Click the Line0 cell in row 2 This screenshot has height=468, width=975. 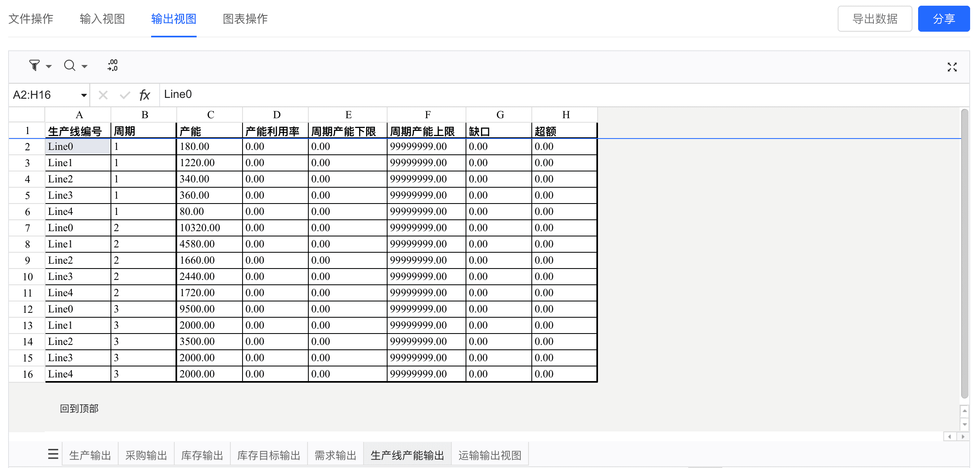click(78, 147)
